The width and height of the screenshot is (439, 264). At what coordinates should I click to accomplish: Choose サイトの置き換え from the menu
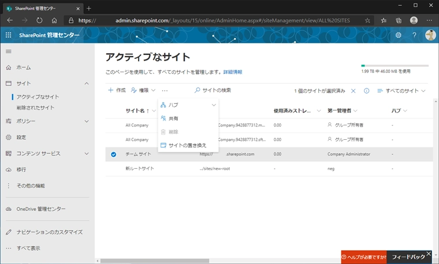pos(188,146)
